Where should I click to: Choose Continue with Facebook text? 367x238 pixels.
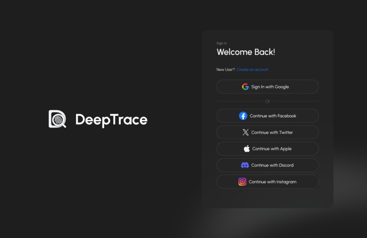273,116
